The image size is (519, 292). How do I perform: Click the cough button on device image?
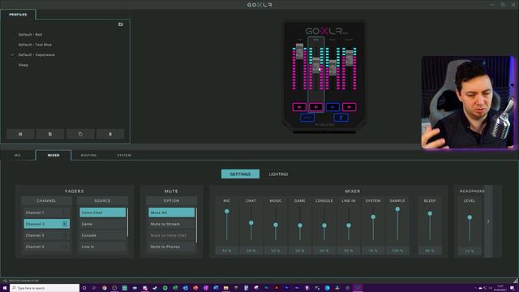click(x=341, y=118)
